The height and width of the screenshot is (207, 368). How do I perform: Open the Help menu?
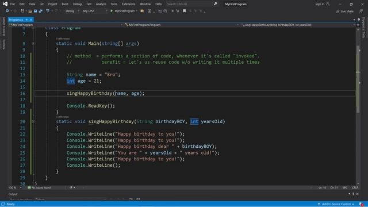(159, 4)
